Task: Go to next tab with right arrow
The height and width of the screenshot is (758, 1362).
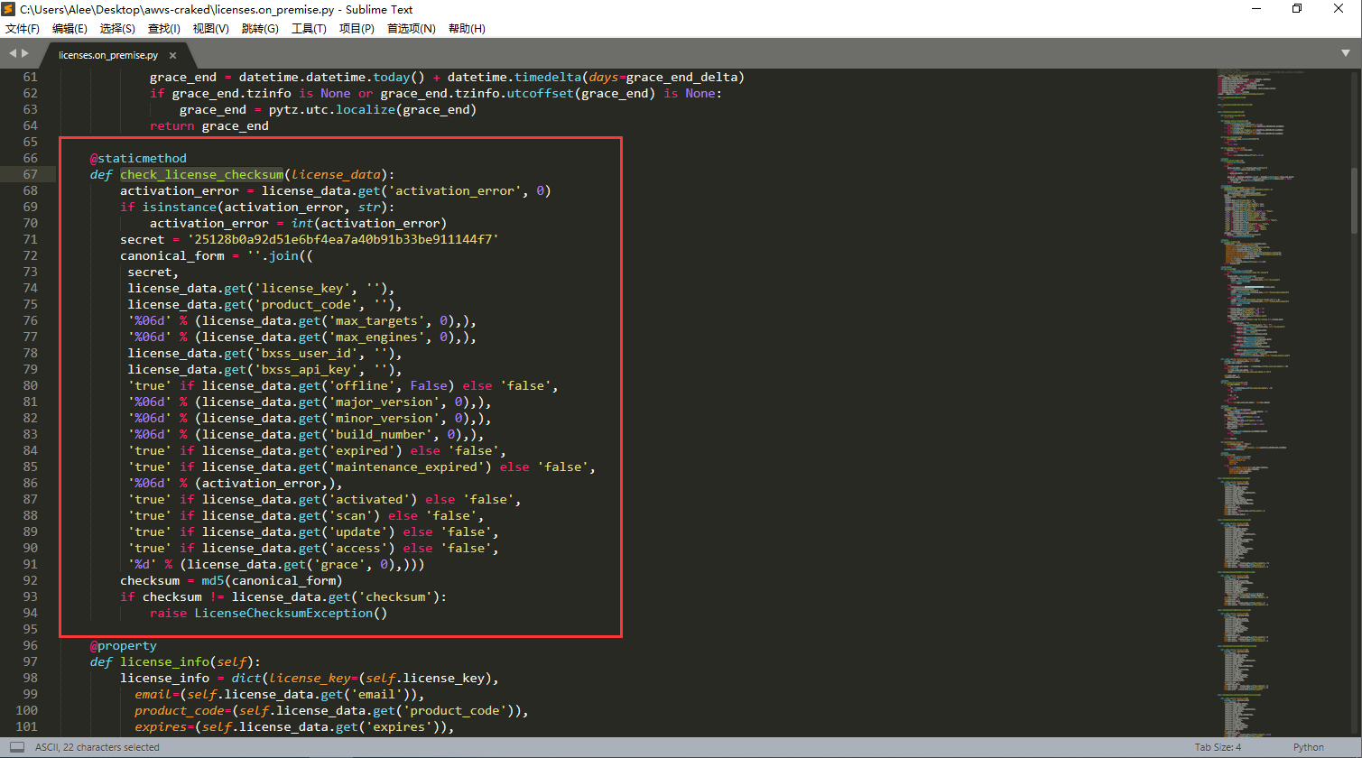Action: pyautogui.click(x=25, y=54)
